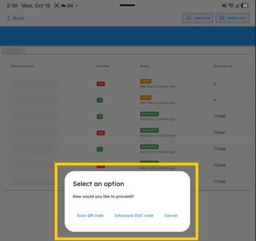Tap the 2:39 clock in the status bar
Image resolution: width=256 pixels, height=241 pixels.
[x=12, y=5]
